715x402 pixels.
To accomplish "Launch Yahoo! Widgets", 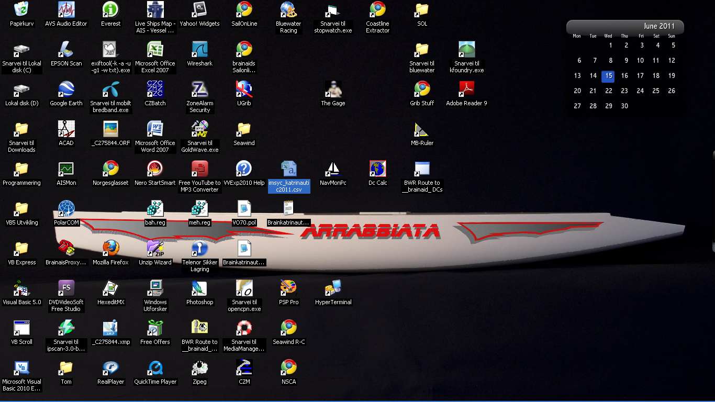I will (x=199, y=9).
